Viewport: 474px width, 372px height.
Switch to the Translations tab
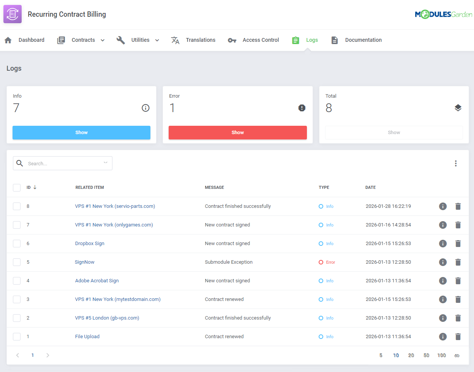pos(201,40)
